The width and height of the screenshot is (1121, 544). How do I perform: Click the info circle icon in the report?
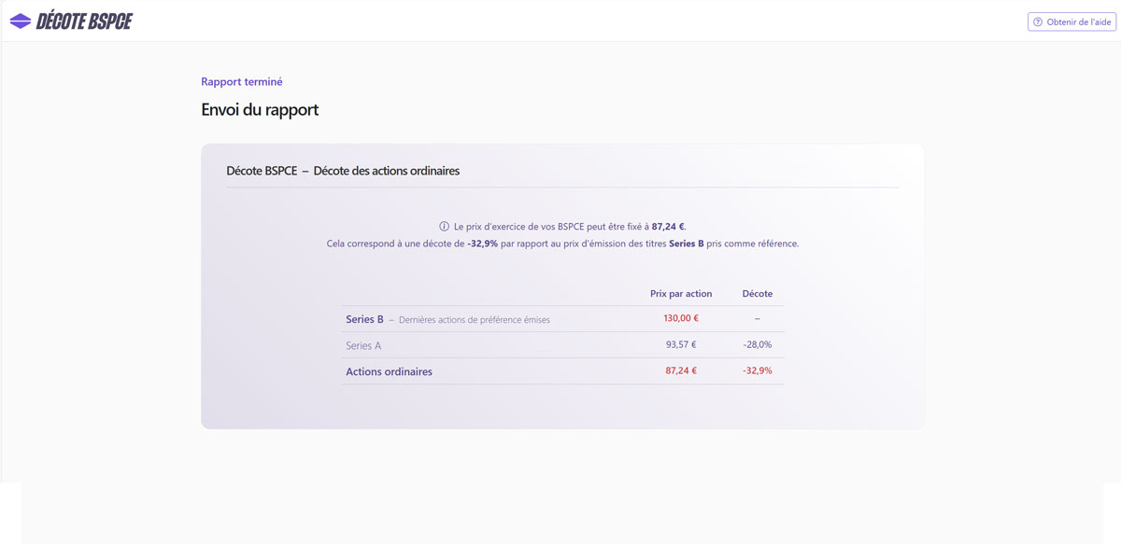coord(444,227)
